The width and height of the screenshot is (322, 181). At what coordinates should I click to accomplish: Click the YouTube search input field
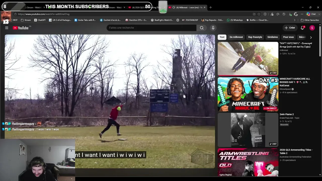pos(151,28)
